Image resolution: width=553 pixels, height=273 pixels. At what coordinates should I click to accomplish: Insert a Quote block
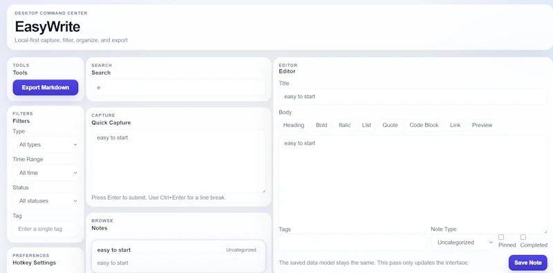[390, 125]
